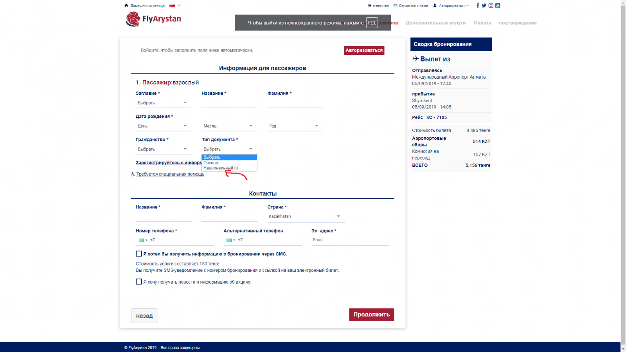
Task: Open the birth month dropdown
Action: point(229,126)
